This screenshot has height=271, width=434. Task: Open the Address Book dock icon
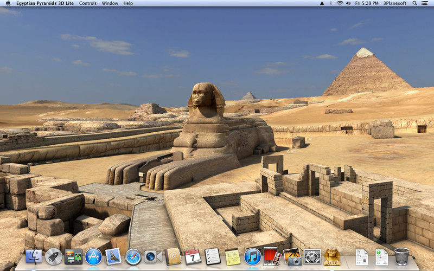tap(173, 256)
